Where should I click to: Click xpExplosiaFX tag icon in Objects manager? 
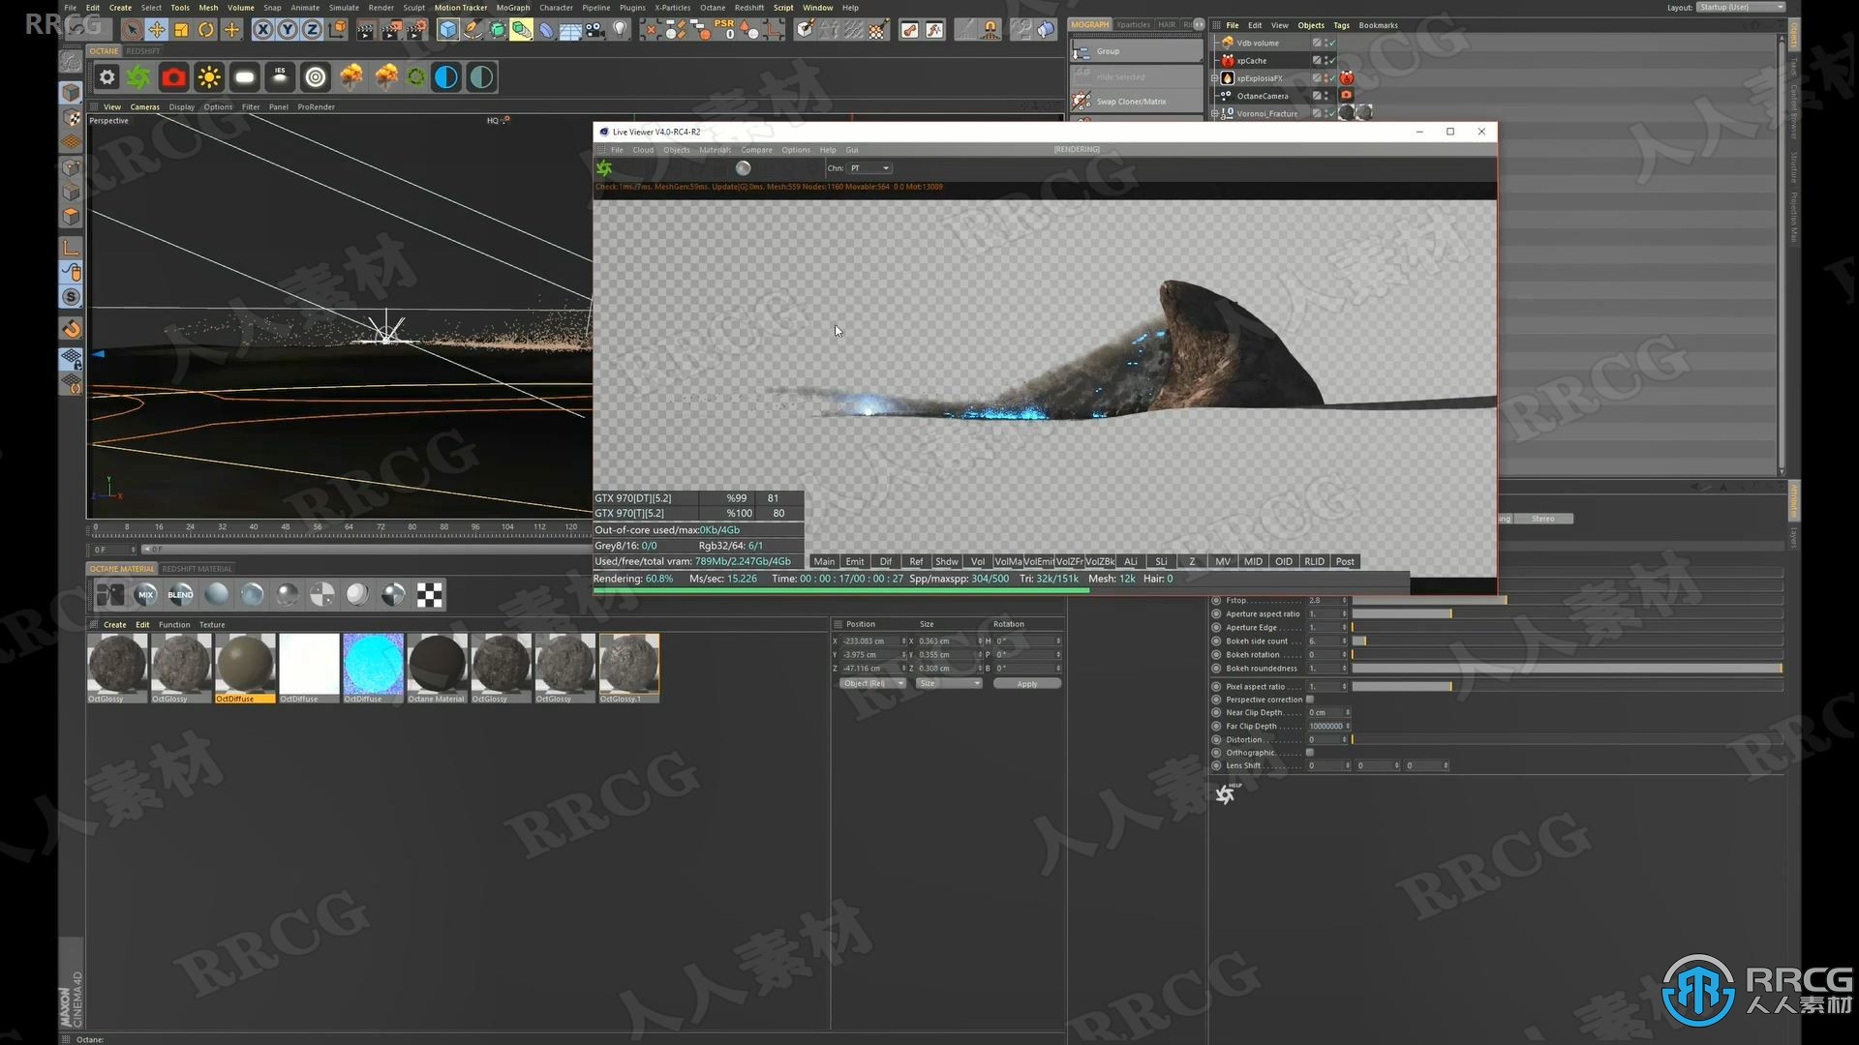[x=1347, y=77]
